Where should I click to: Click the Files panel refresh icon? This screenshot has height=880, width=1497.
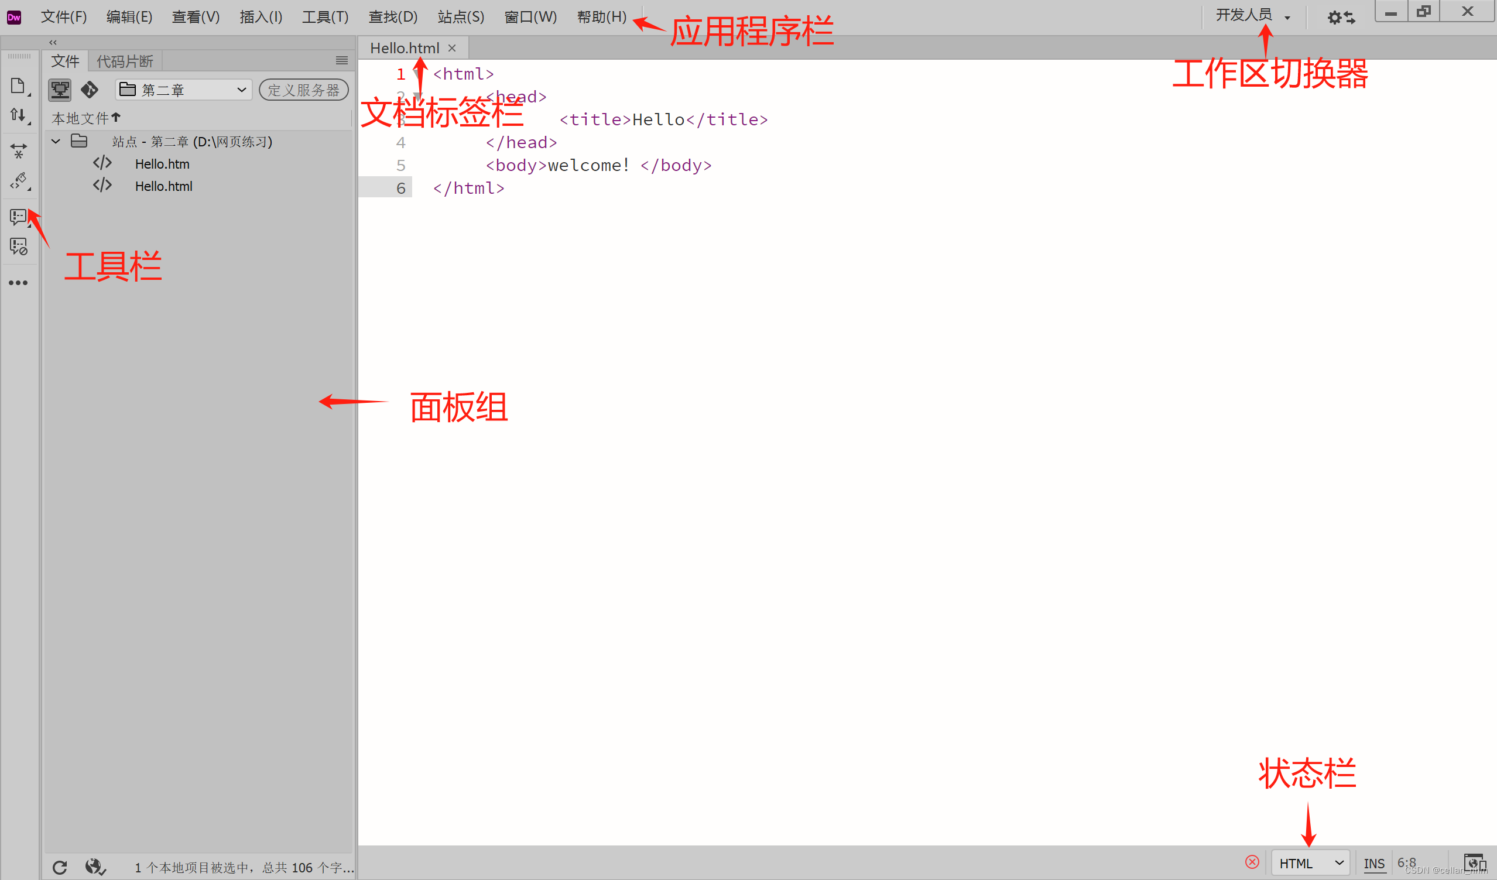[59, 867]
